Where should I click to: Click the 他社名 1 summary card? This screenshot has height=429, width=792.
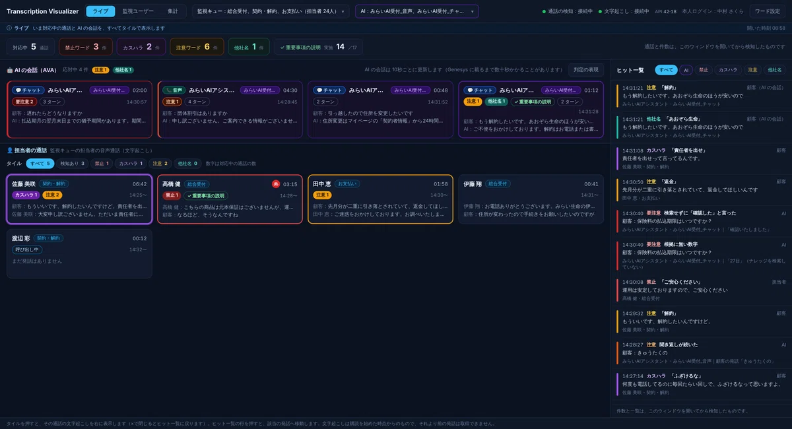(249, 47)
